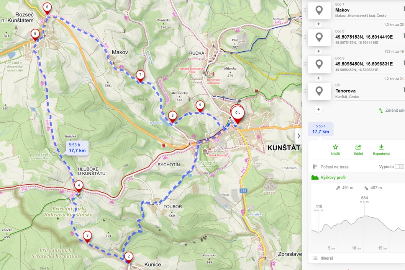The image size is (405, 270).
Task: Click map marker number 7
Action: click(141, 75)
